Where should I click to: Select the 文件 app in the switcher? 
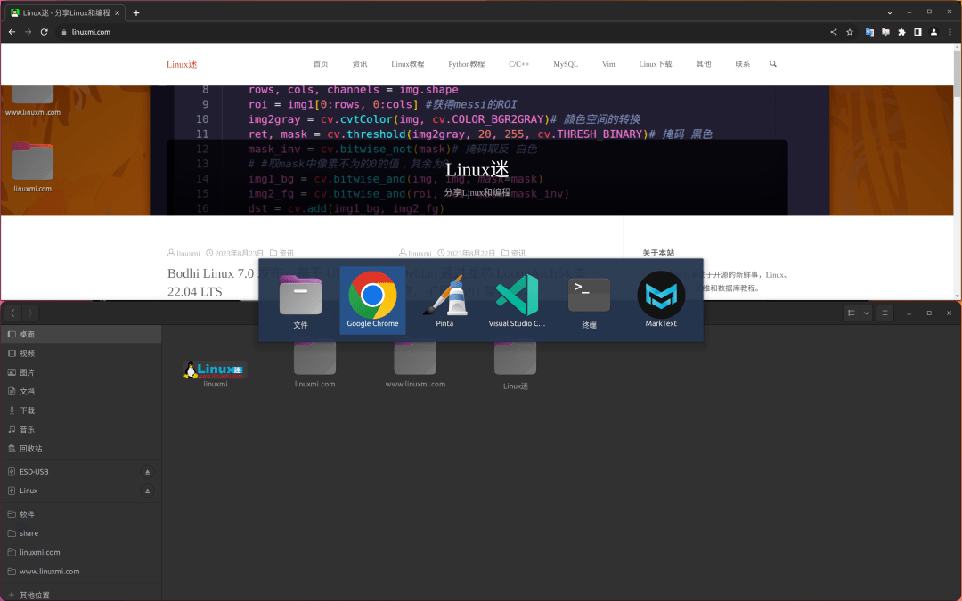click(300, 300)
